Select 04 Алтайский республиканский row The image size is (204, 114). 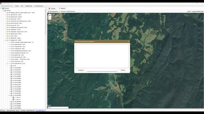20,21
